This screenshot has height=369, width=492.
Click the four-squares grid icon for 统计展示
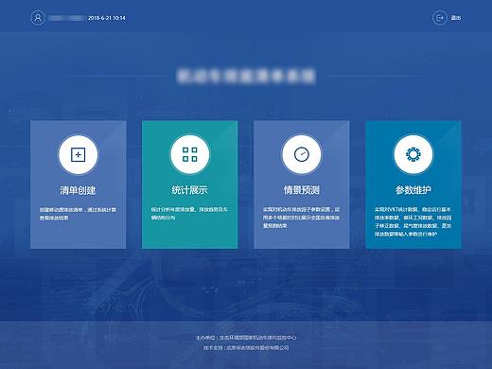coord(190,154)
